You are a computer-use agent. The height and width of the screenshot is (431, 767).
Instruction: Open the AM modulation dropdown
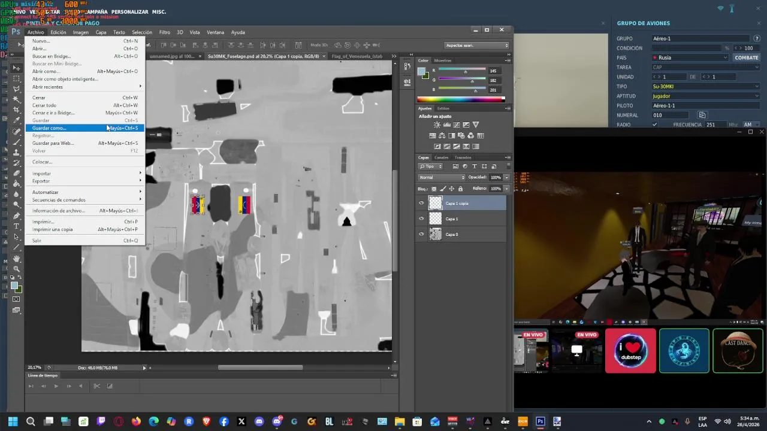click(751, 125)
